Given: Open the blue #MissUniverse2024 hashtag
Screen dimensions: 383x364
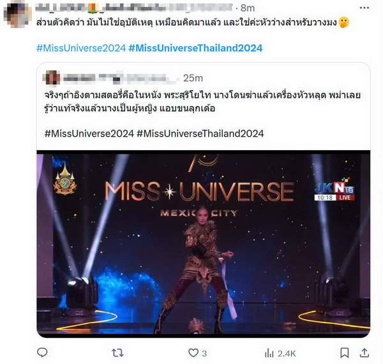Looking at the screenshot, I should click(81, 48).
